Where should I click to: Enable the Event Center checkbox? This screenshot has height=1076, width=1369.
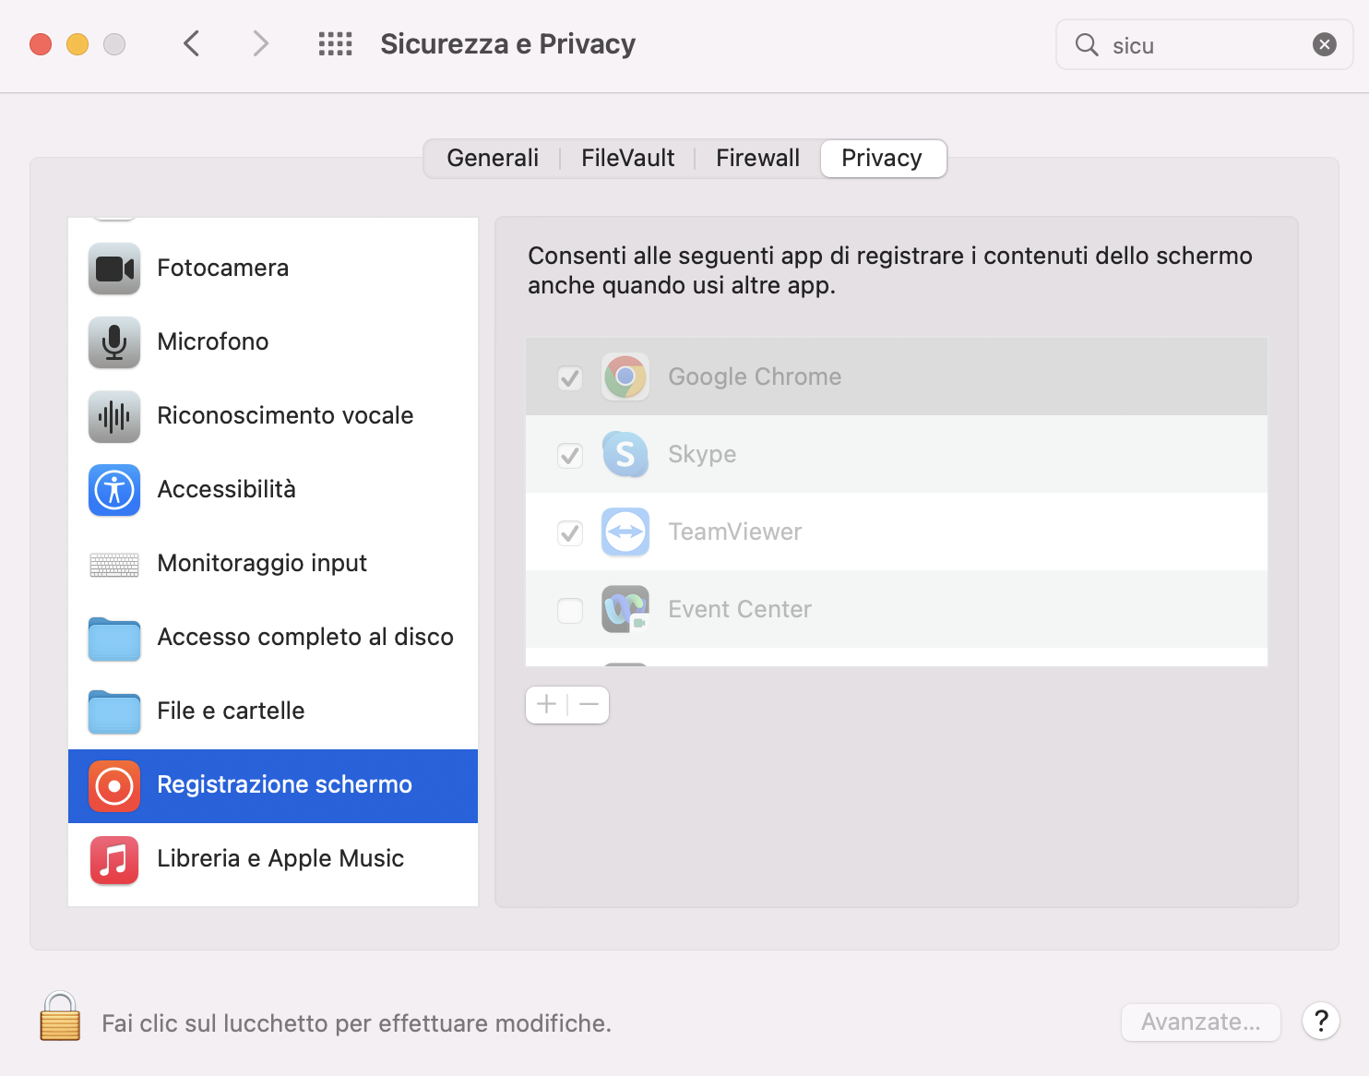tap(570, 610)
